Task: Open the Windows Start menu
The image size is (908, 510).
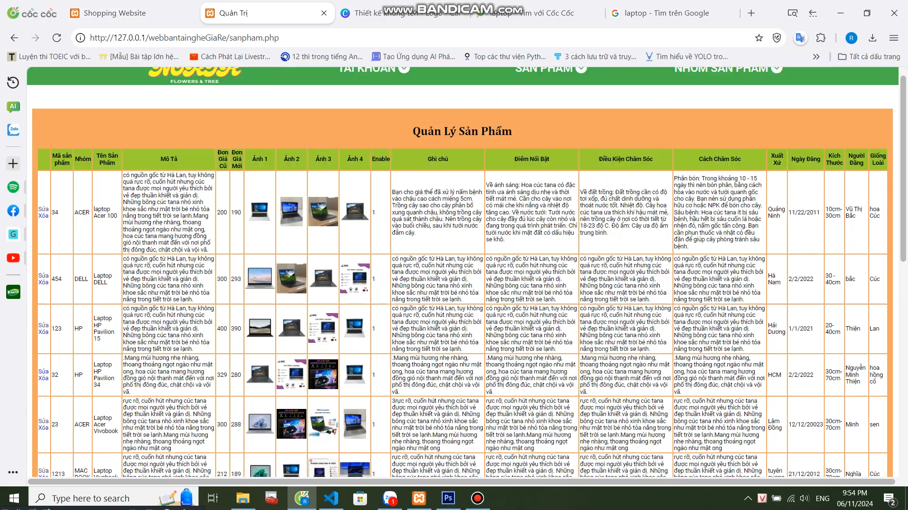Action: (x=14, y=498)
